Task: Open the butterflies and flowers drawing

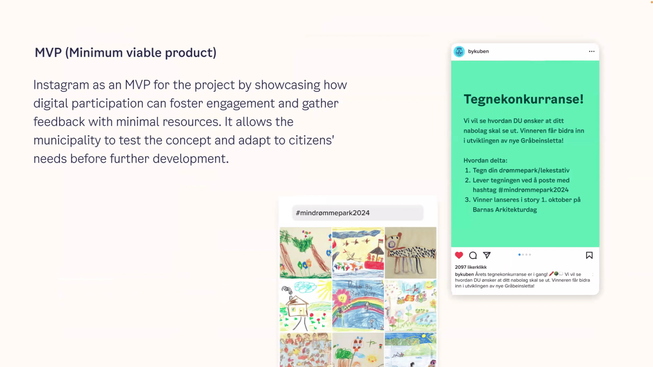Action: (x=410, y=305)
